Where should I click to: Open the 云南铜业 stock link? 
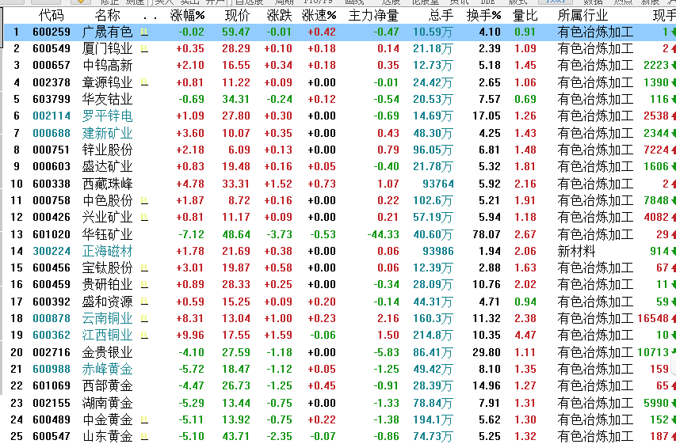(x=107, y=319)
